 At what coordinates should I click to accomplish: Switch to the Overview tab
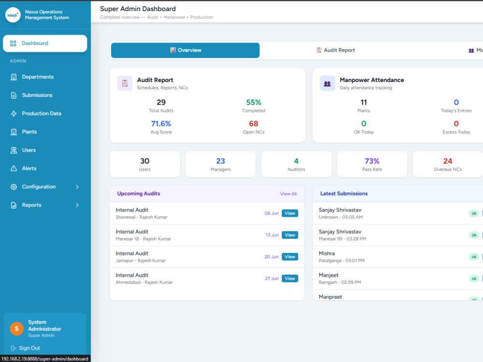click(x=185, y=50)
